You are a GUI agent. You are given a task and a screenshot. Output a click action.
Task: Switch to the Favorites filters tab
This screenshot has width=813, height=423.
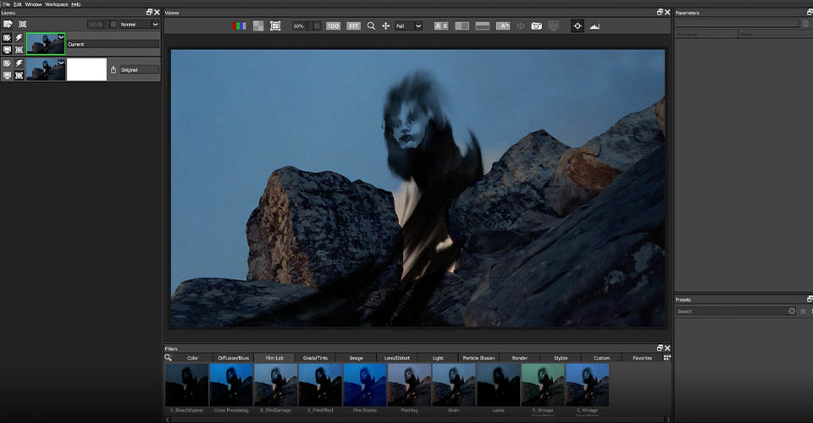643,358
